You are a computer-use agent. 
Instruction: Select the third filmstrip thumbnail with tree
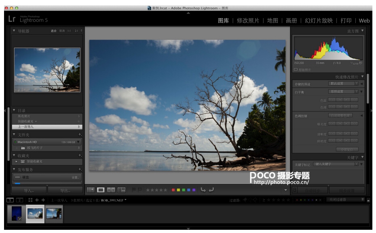pyautogui.click(x=54, y=214)
